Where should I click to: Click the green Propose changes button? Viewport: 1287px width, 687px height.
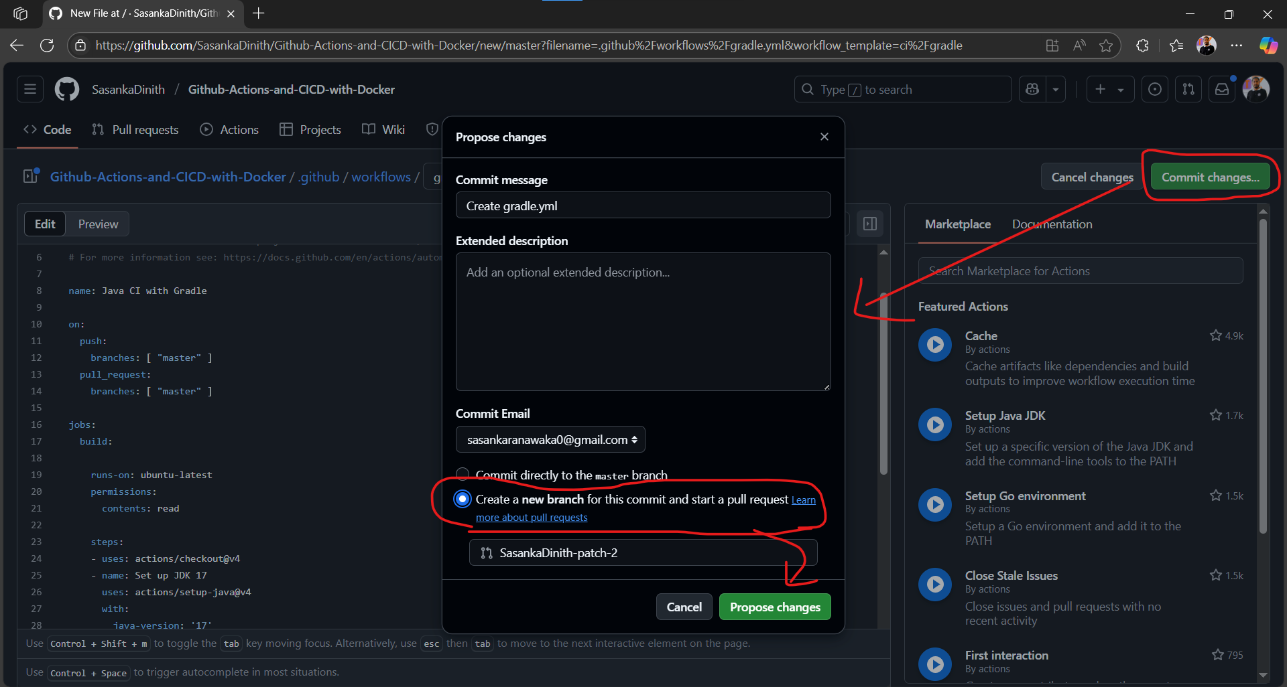(775, 607)
